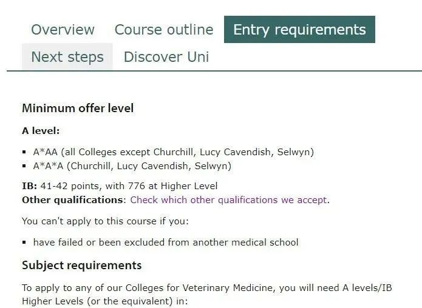Click the bold 'IB:' label
Image resolution: width=422 pixels, height=308 pixels.
pyautogui.click(x=30, y=186)
